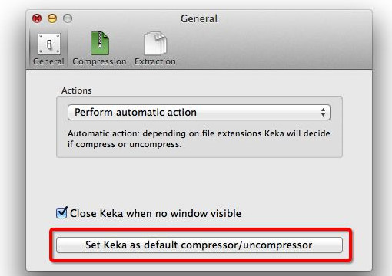Open the green zipped Compression icon
Viewport: 392px width, 276px height.
click(100, 43)
